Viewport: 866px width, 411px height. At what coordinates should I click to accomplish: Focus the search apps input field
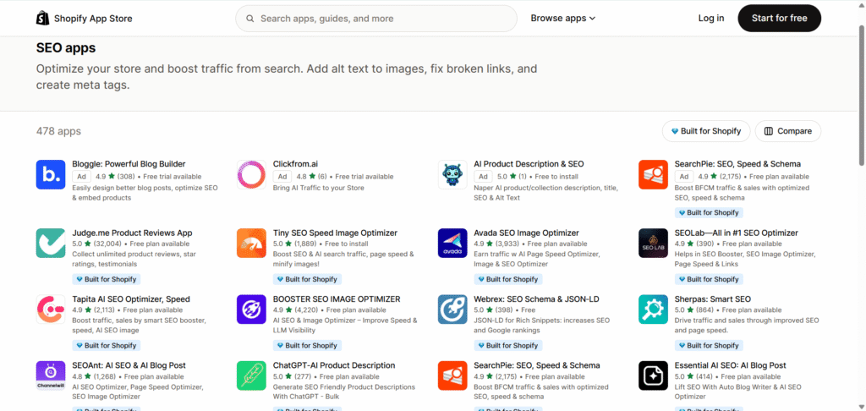pyautogui.click(x=381, y=19)
